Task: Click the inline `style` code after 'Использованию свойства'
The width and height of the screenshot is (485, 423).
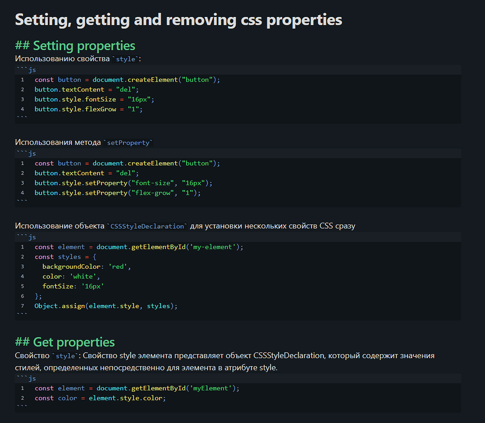Action: pyautogui.click(x=125, y=59)
